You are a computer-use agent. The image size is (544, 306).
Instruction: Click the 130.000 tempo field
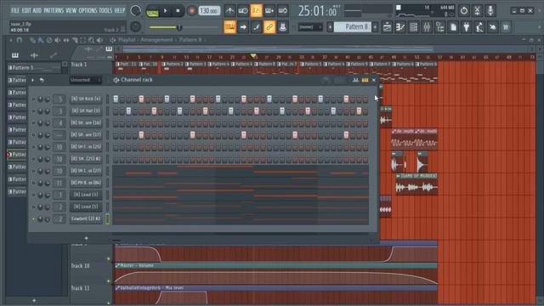pyautogui.click(x=209, y=11)
